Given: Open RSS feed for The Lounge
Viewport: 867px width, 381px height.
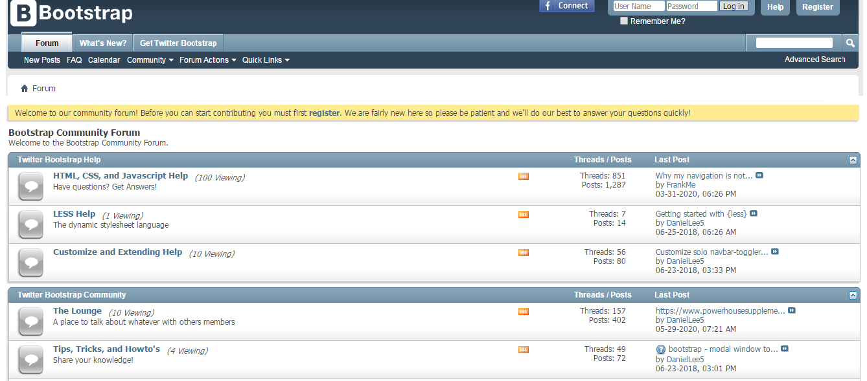Looking at the screenshot, I should click(524, 311).
